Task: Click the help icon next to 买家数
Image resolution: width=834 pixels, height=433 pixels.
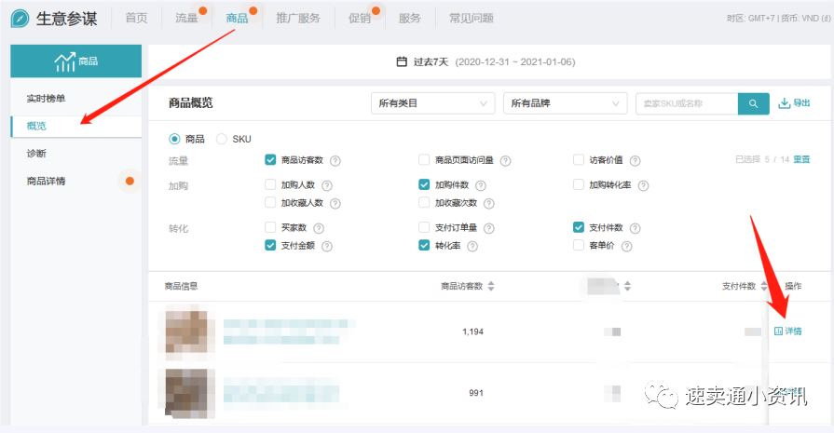Action: tap(319, 228)
